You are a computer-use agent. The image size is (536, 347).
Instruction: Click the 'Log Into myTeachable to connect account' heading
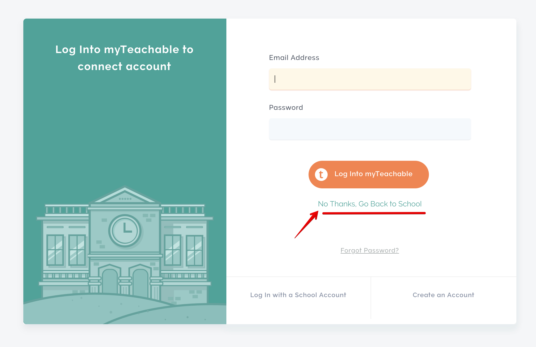click(124, 58)
